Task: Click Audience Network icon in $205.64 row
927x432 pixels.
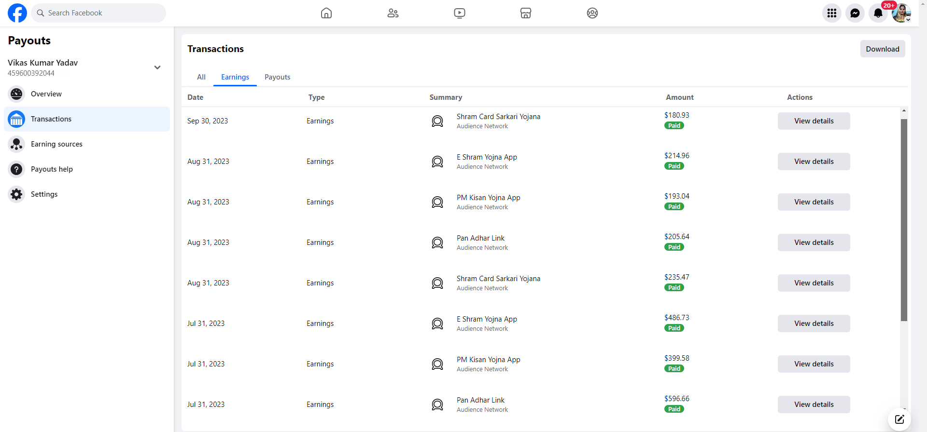Action: click(x=437, y=243)
